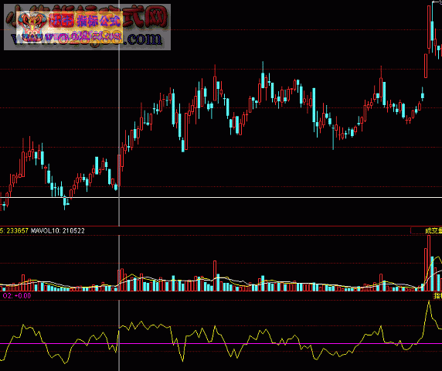Click the white horizontal support line
Image resolution: width=442 pixels, height=371 pixels.
[221, 197]
